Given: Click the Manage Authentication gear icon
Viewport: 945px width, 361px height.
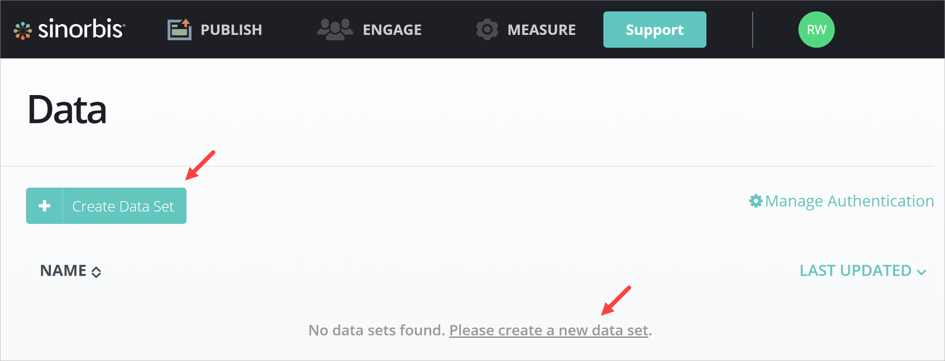Looking at the screenshot, I should point(755,201).
